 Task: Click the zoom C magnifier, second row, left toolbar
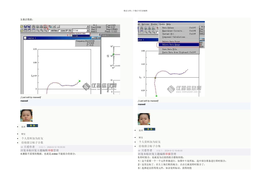click(x=45, y=30)
